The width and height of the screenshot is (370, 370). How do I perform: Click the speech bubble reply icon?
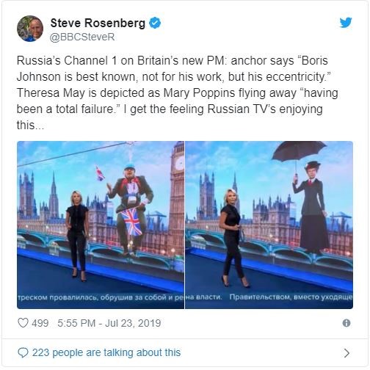pyautogui.click(x=23, y=352)
